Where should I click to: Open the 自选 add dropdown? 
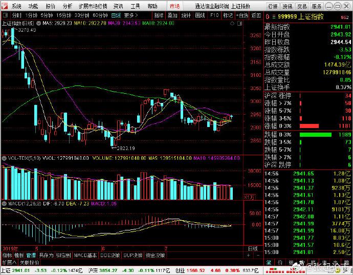pyautogui.click(x=241, y=15)
